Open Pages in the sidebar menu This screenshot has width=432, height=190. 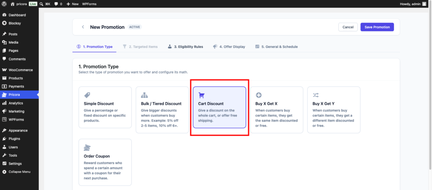click(x=19, y=51)
